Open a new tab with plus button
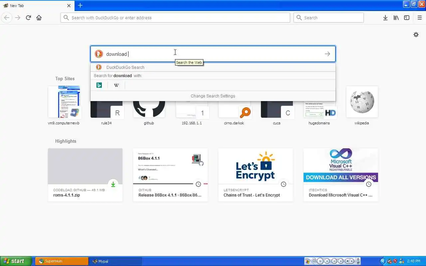Viewport: 426px width, 266px height. (x=80, y=5)
